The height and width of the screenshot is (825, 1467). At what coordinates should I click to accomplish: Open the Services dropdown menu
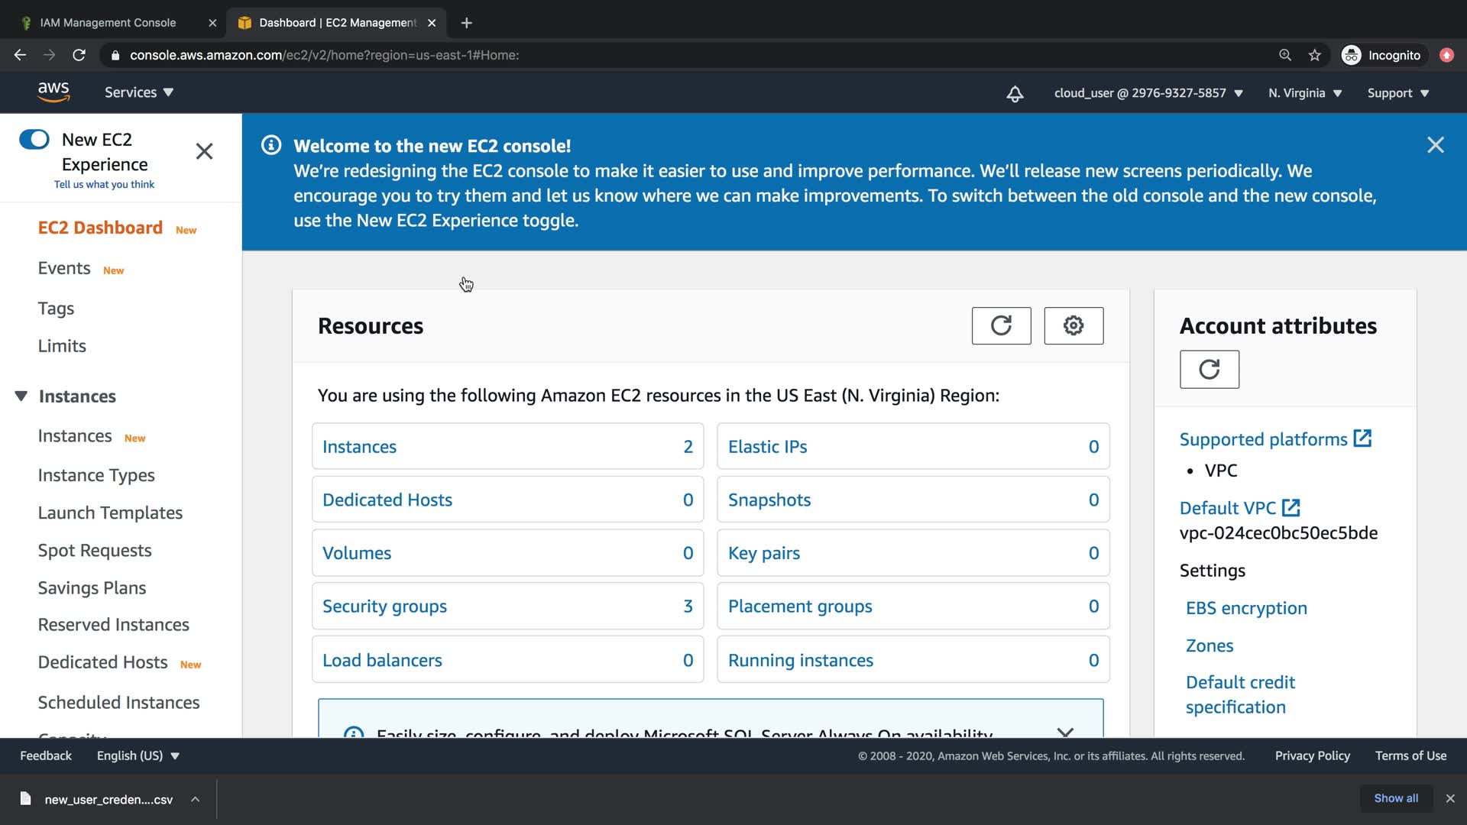click(138, 92)
